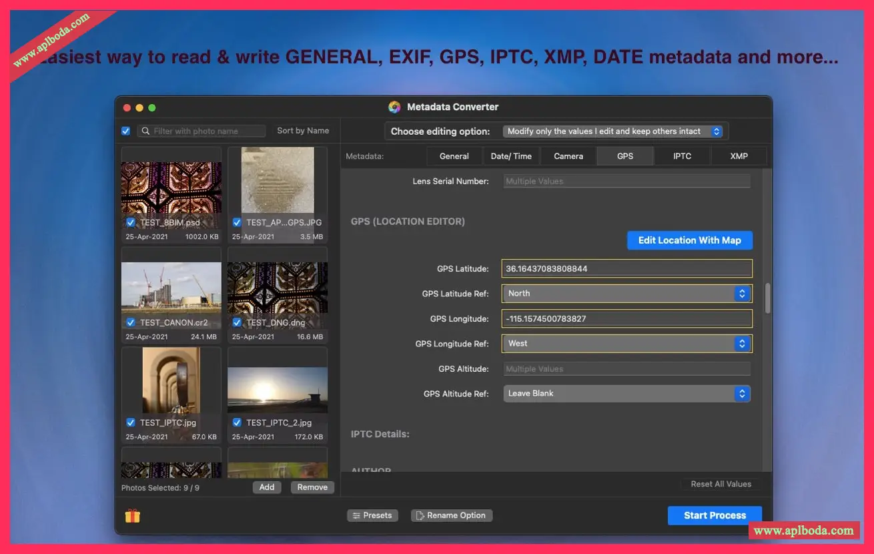Click the Add photos button
Viewport: 874px width, 554px height.
click(267, 487)
